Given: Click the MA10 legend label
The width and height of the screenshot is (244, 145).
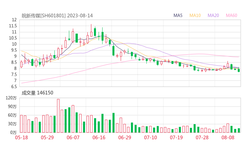Looking at the screenshot, I should (195, 15).
